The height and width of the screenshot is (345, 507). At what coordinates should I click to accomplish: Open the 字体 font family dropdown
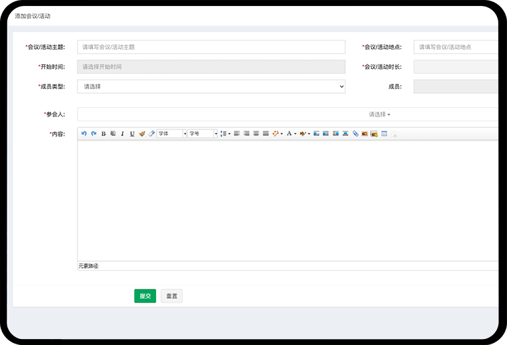point(172,134)
